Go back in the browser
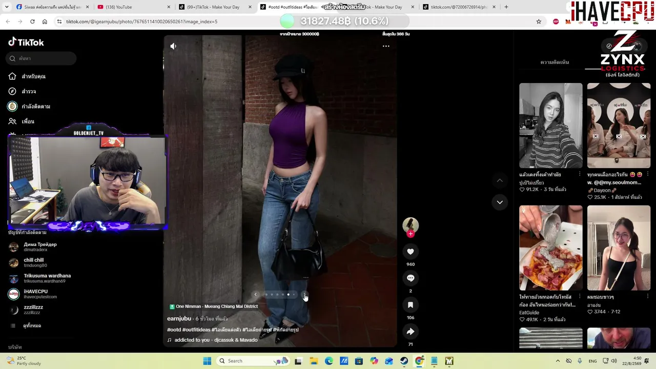656x369 pixels. point(8,22)
